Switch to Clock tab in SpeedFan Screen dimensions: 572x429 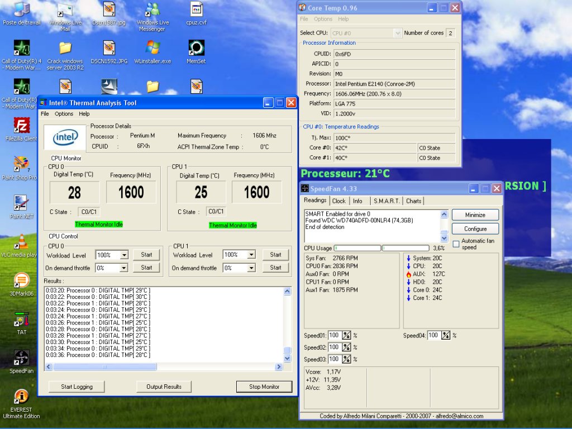click(339, 201)
